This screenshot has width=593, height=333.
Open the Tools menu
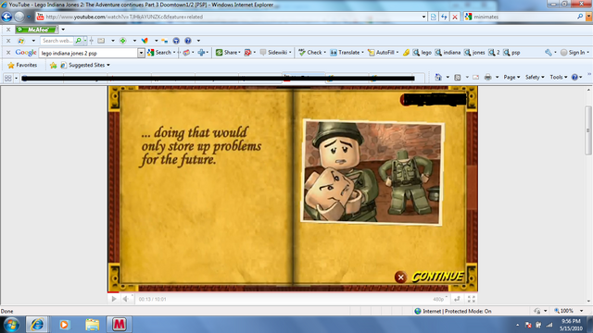tap(558, 77)
